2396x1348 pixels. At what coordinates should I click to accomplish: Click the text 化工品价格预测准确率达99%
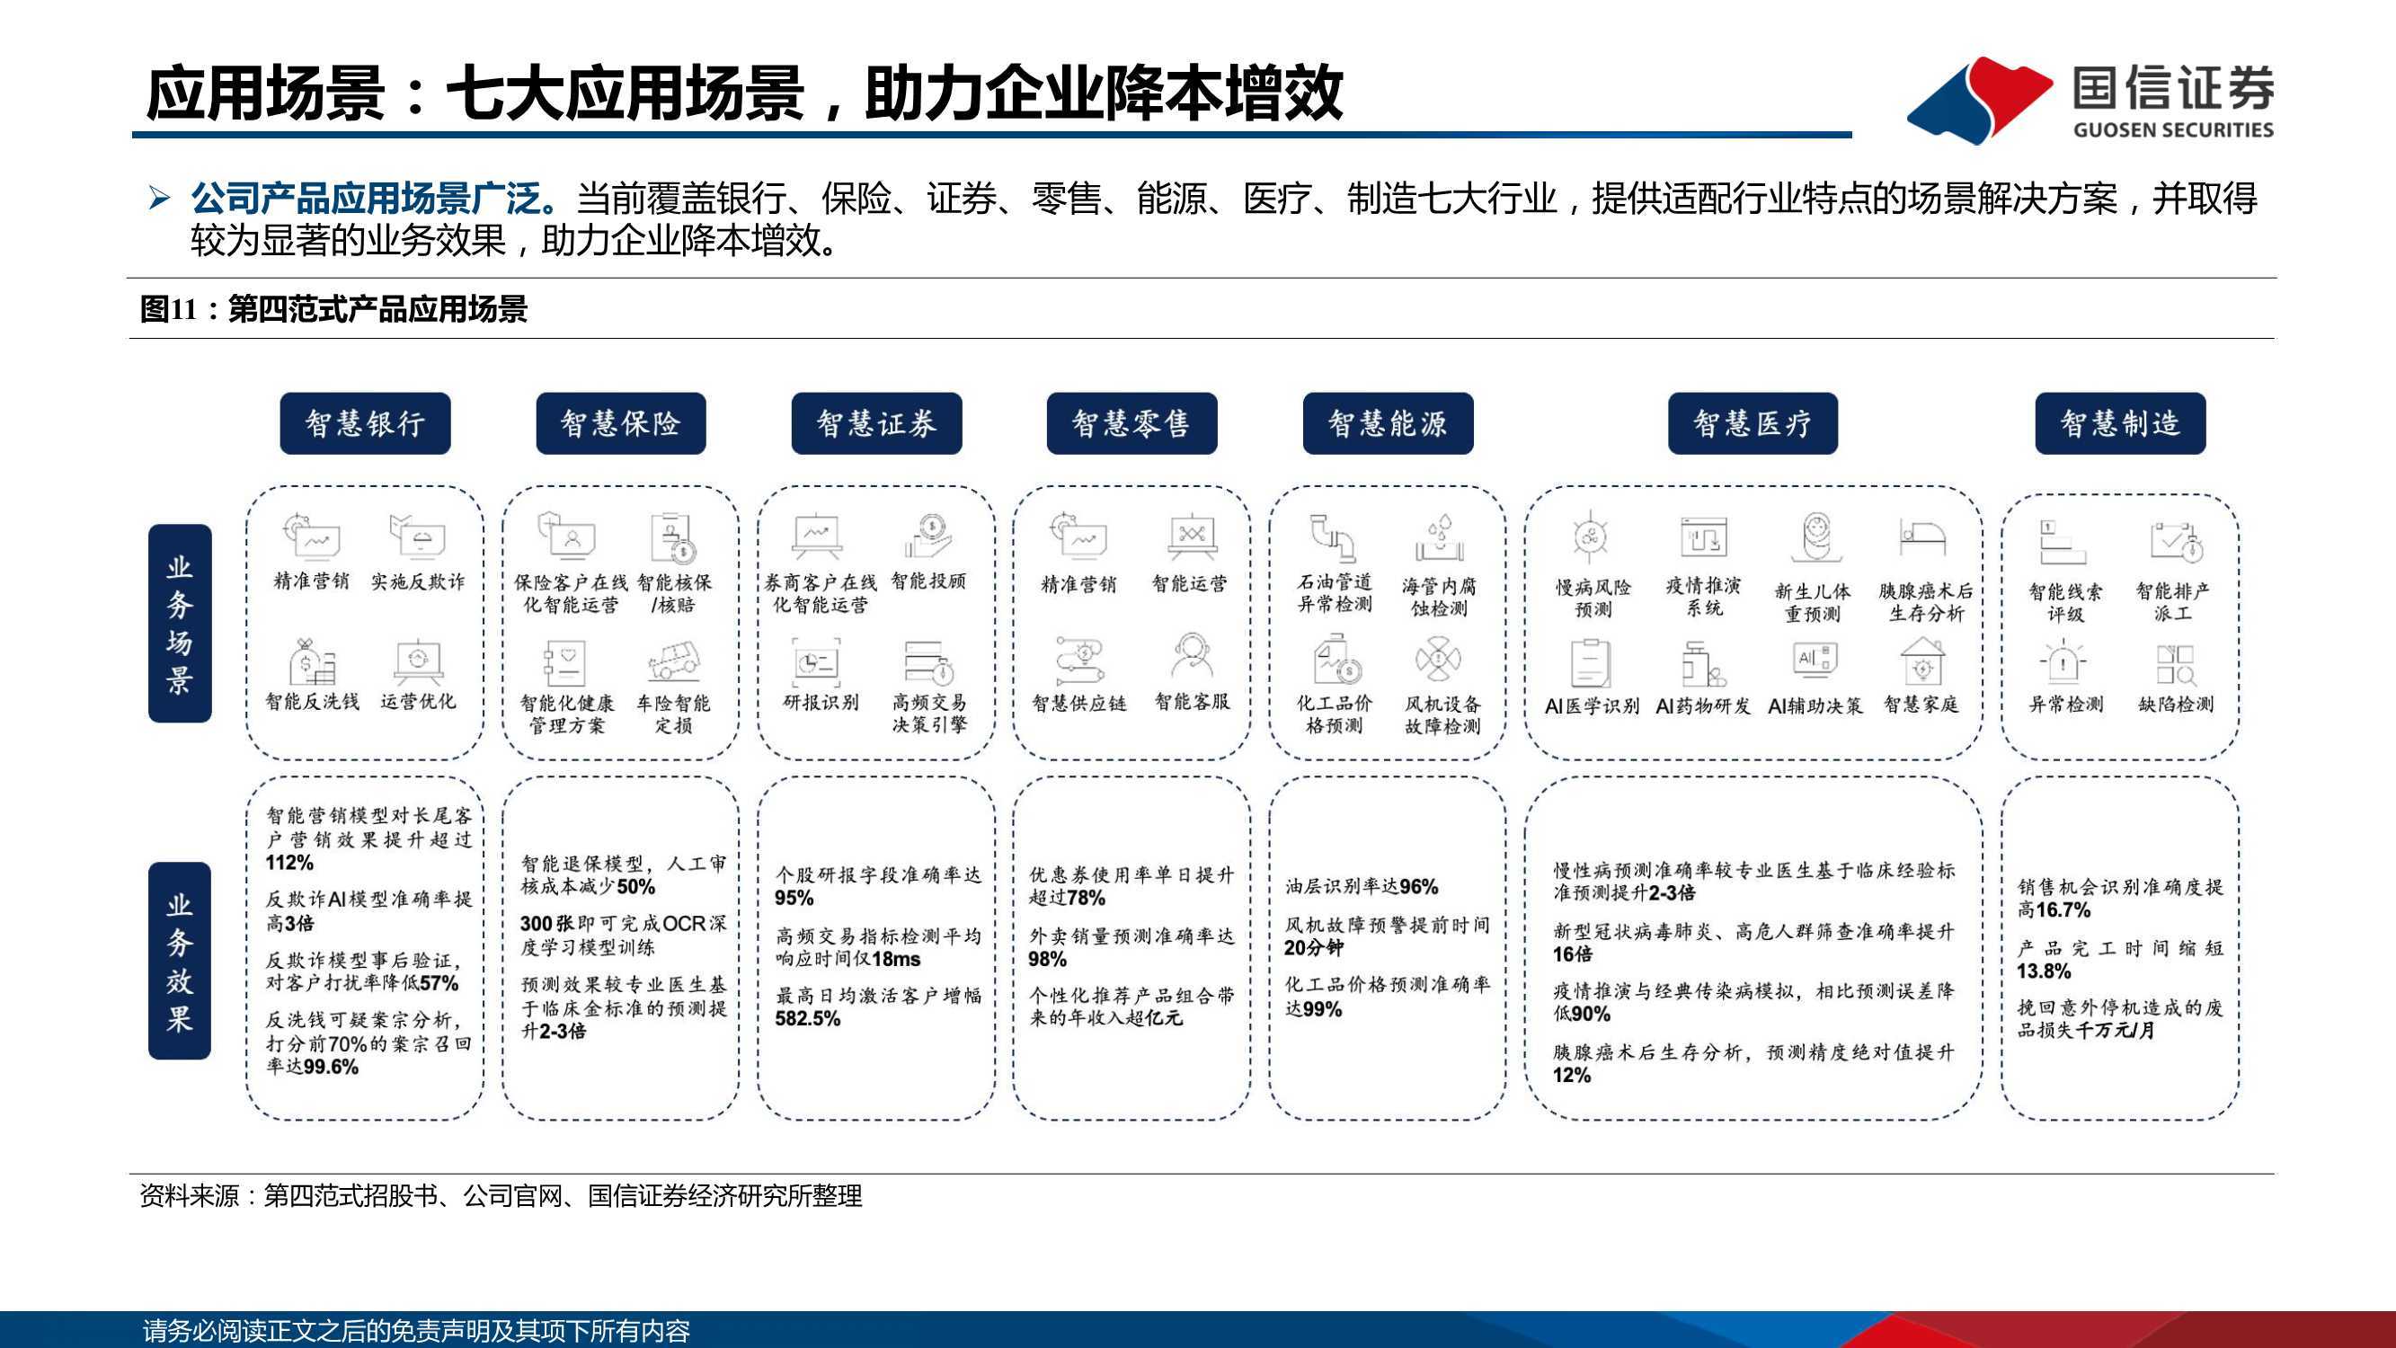(x=1387, y=997)
